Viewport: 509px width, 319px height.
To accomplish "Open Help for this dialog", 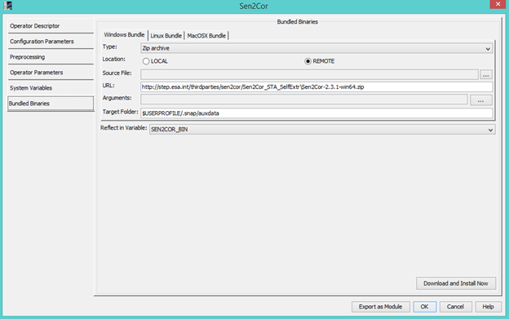I will (488, 307).
